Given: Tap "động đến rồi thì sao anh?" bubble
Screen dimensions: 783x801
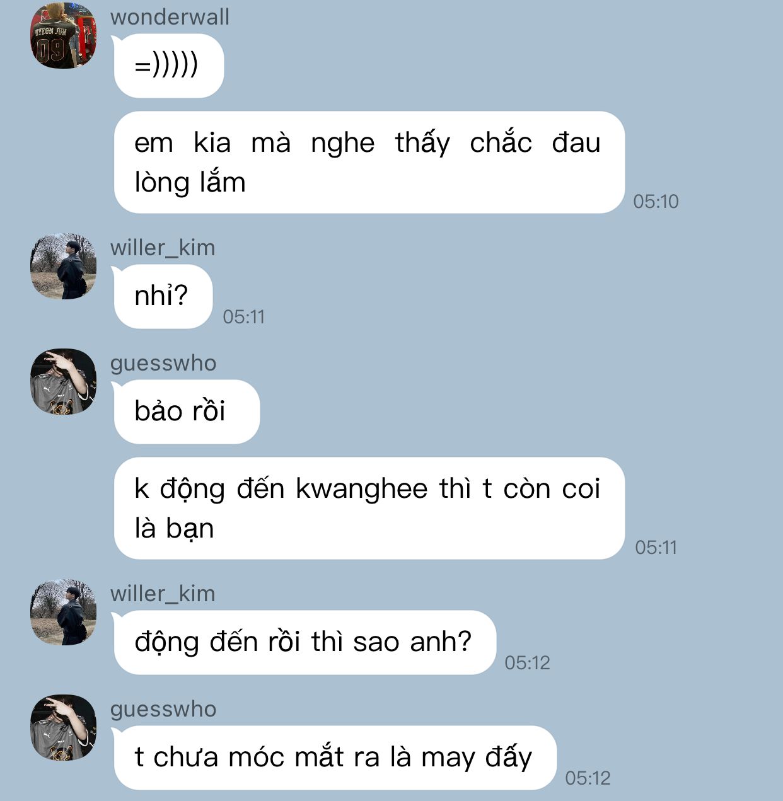Looking at the screenshot, I should coord(304,642).
